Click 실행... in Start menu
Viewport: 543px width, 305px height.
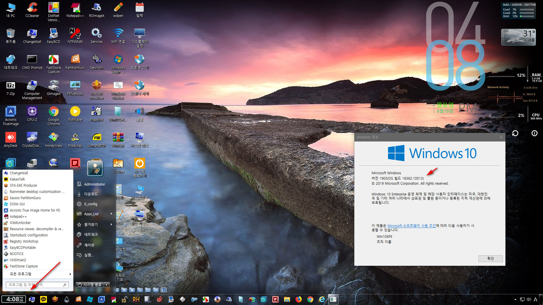95,255
